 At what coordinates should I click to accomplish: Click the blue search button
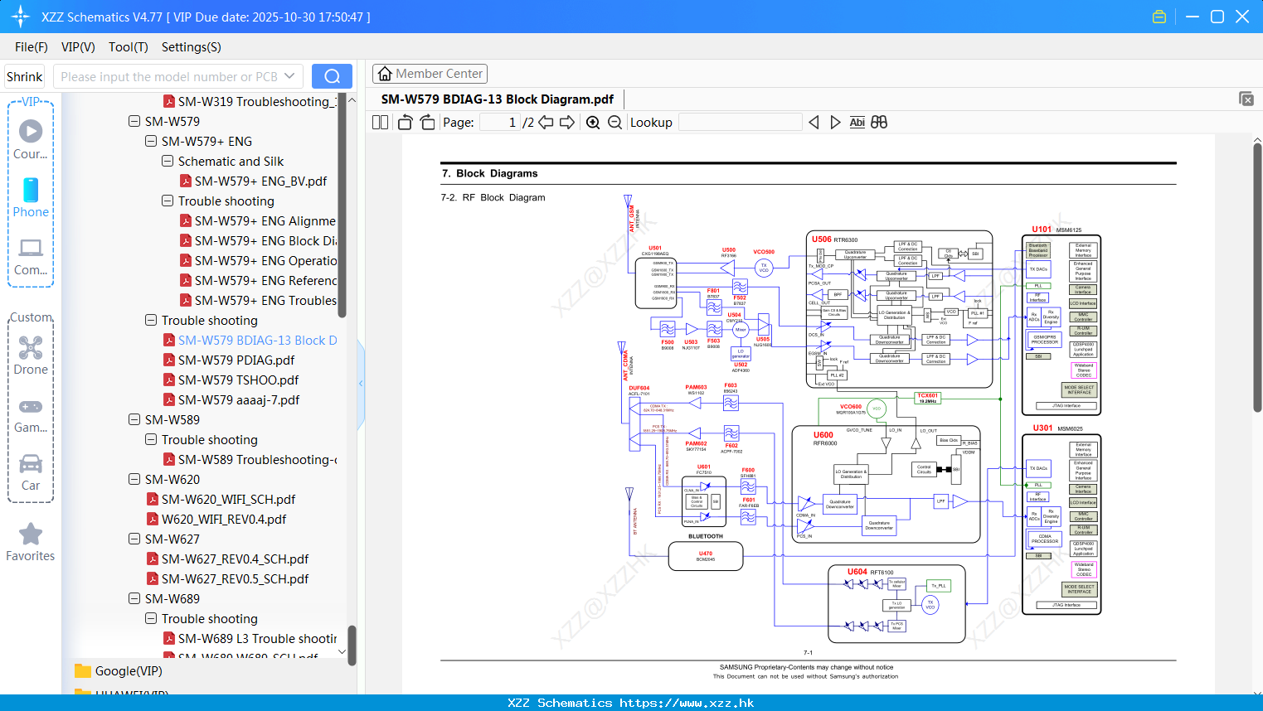332,76
